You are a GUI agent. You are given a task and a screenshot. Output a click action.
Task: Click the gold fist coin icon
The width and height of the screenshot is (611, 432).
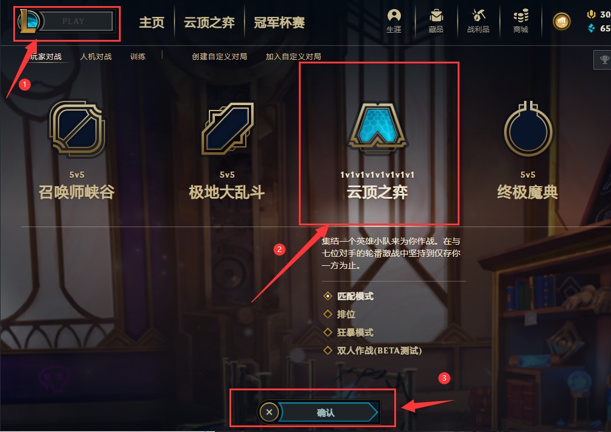(x=561, y=21)
